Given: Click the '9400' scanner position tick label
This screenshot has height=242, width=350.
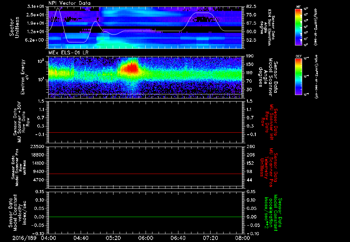Looking at the screenshot, I should click(39, 172).
